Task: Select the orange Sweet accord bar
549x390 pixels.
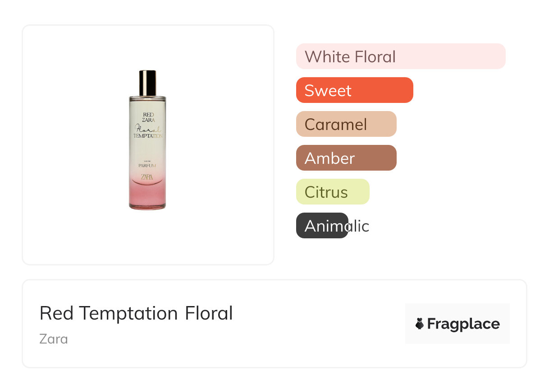Action: coord(354,90)
